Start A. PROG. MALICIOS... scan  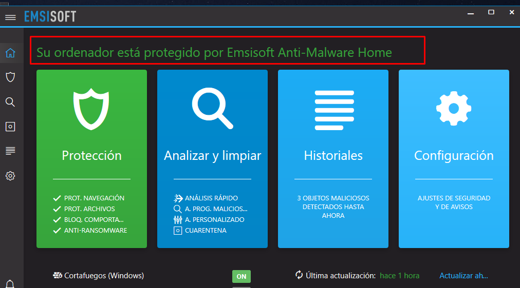(x=216, y=209)
